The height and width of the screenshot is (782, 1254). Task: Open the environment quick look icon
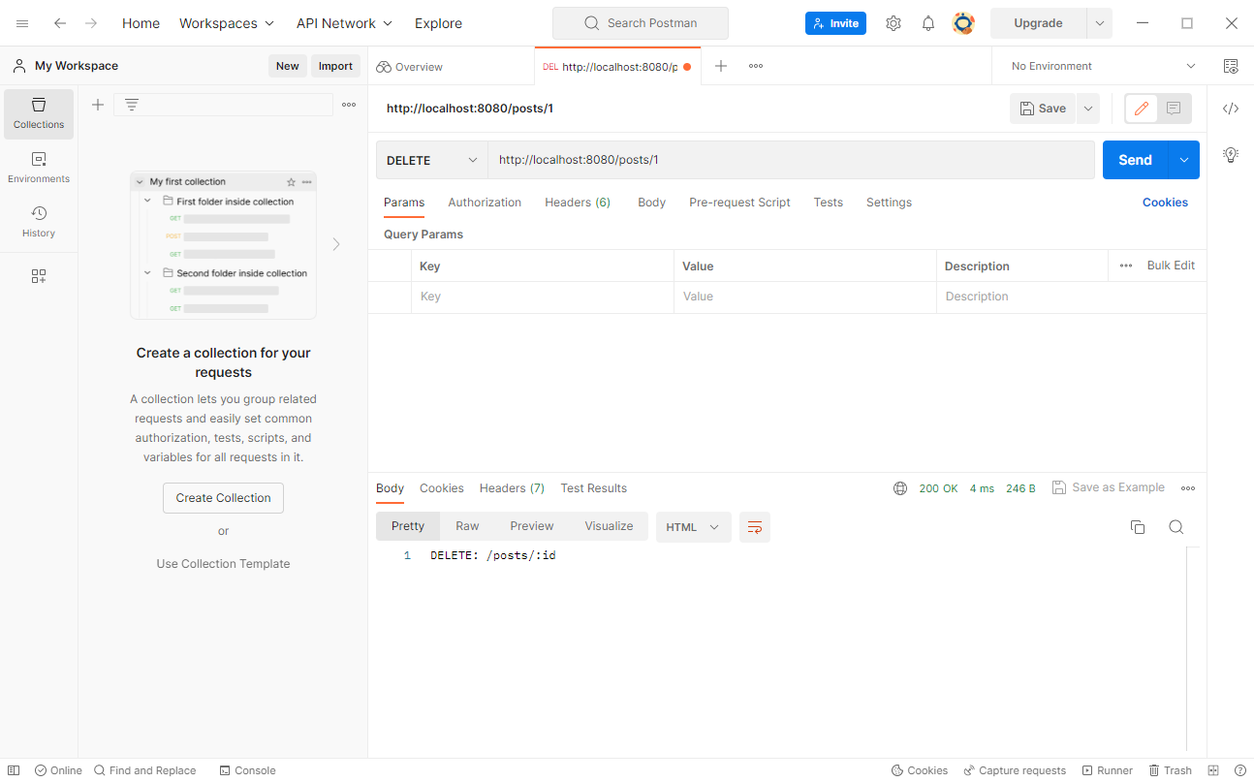pyautogui.click(x=1231, y=66)
